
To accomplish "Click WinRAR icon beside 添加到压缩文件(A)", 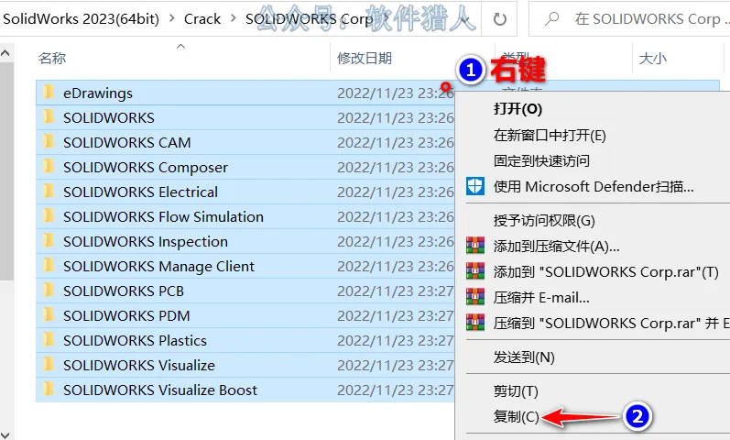I will click(475, 245).
